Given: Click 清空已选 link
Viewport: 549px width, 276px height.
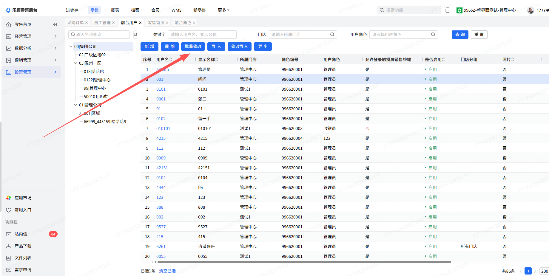Looking at the screenshot, I should [x=167, y=271].
